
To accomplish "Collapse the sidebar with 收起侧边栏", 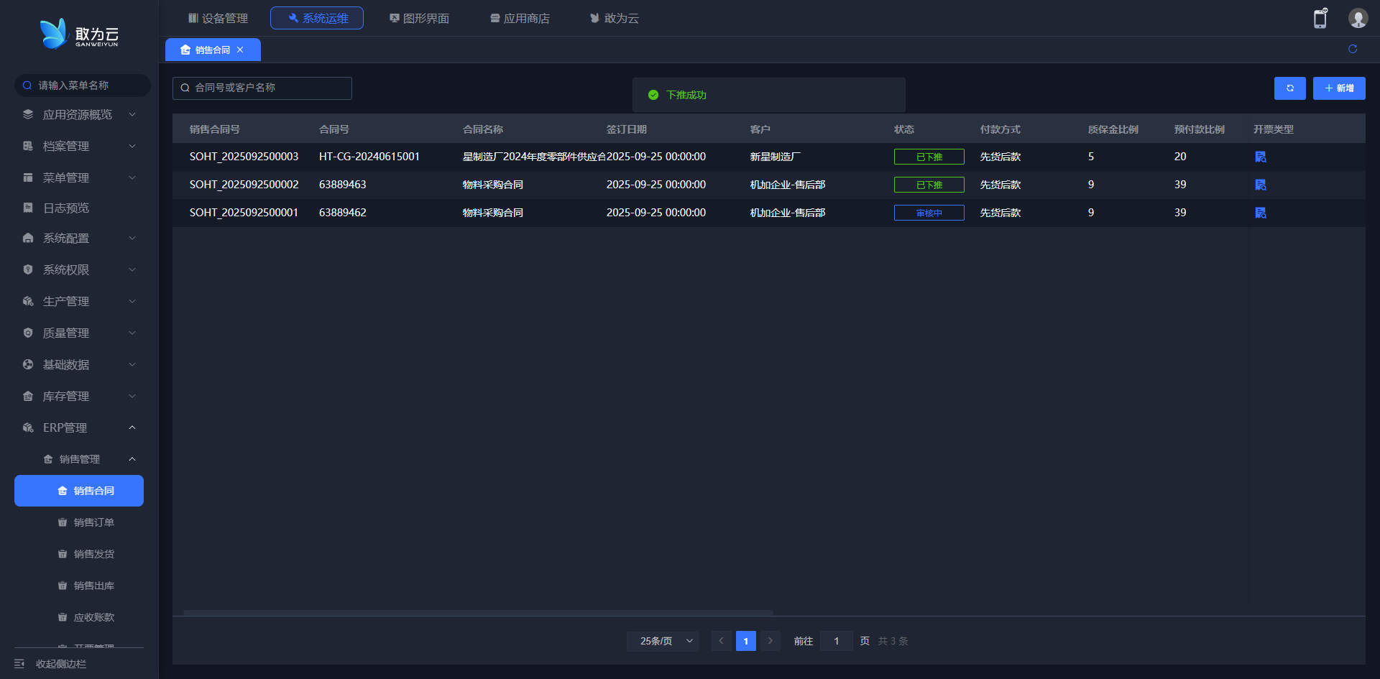I will click(x=60, y=664).
